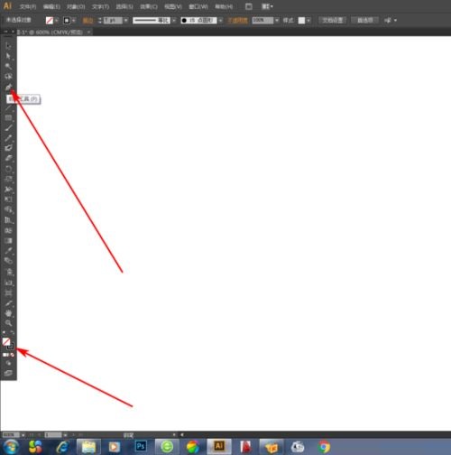Select the Column Graph tool
451x455 pixels.
pos(8,283)
